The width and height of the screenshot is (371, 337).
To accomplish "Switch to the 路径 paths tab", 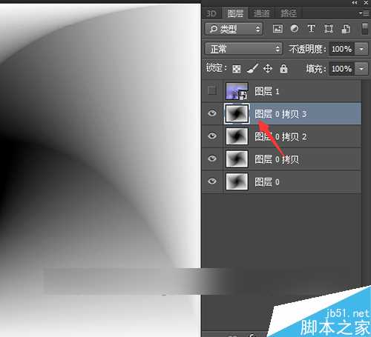I will (x=289, y=13).
